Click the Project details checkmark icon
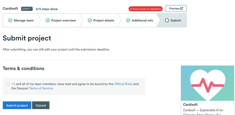The width and height of the screenshot is (235, 115). (x=90, y=20)
